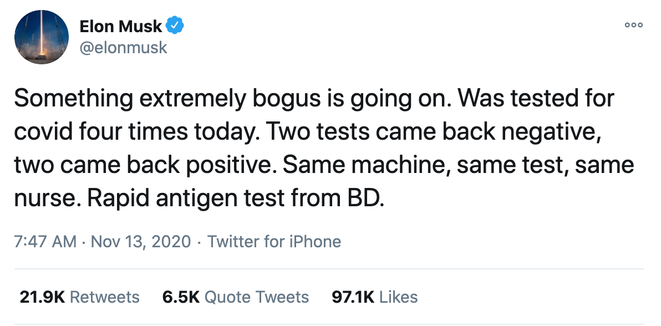Click the 21.9K retweet count number
661x326 pixels.
42,297
